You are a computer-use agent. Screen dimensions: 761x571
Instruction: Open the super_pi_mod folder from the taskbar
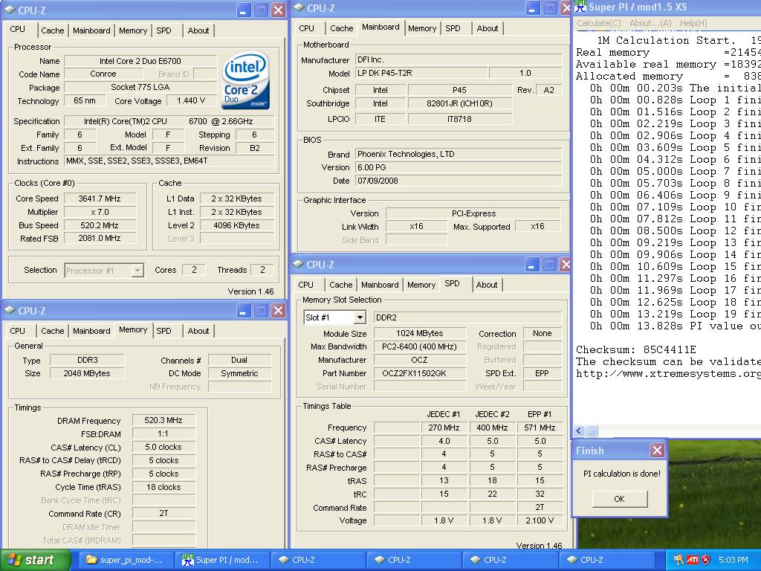pos(125,560)
